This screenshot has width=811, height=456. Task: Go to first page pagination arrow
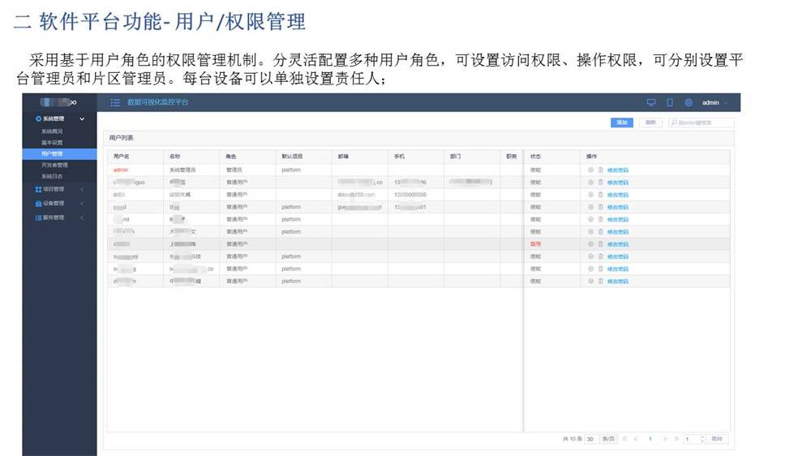tap(624, 439)
